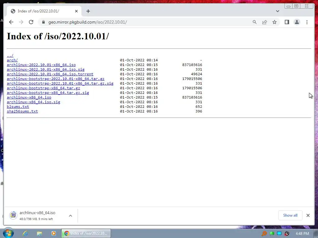The width and height of the screenshot is (318, 238).
Task: Click the 48.0/798 MB, 9 mins left status
Action: point(36,219)
